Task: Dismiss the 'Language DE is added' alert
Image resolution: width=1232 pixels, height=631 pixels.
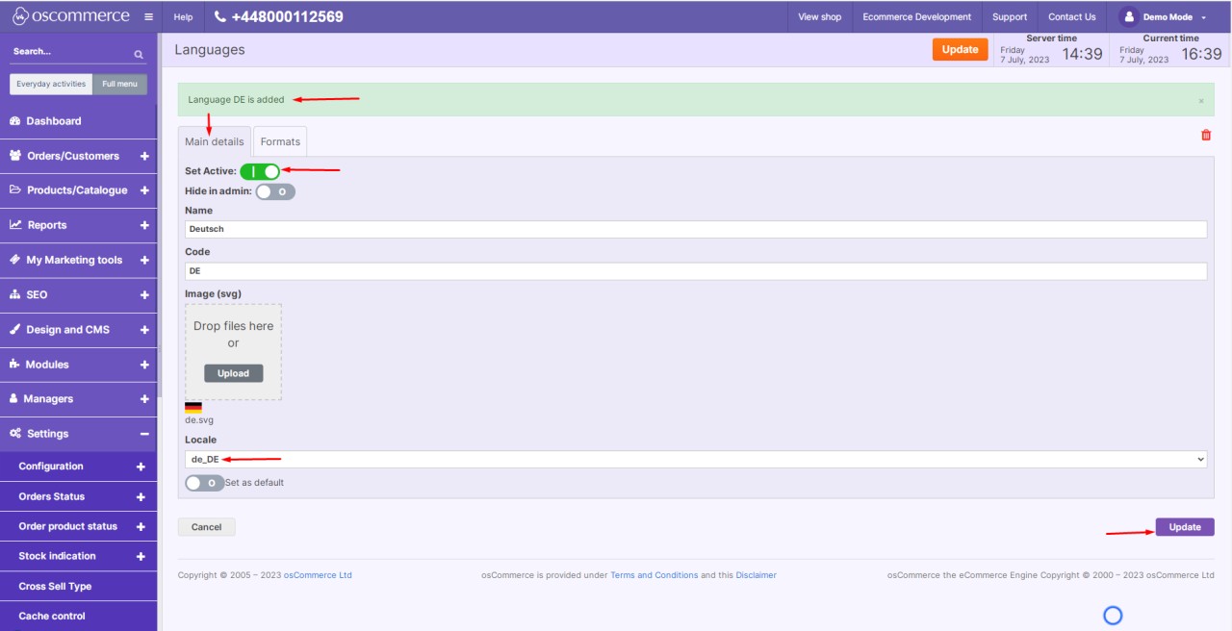Action: pyautogui.click(x=1201, y=100)
